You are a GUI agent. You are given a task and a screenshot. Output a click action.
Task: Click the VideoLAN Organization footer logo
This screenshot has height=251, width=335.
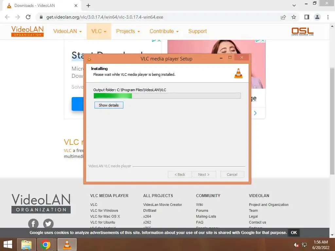click(41, 203)
